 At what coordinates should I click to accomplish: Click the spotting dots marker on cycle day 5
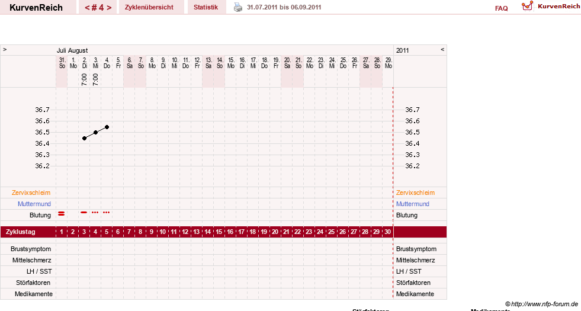(x=107, y=213)
